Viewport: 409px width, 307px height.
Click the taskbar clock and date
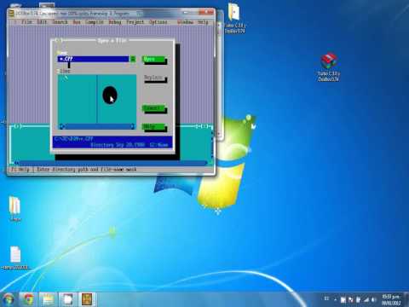pos(391,299)
